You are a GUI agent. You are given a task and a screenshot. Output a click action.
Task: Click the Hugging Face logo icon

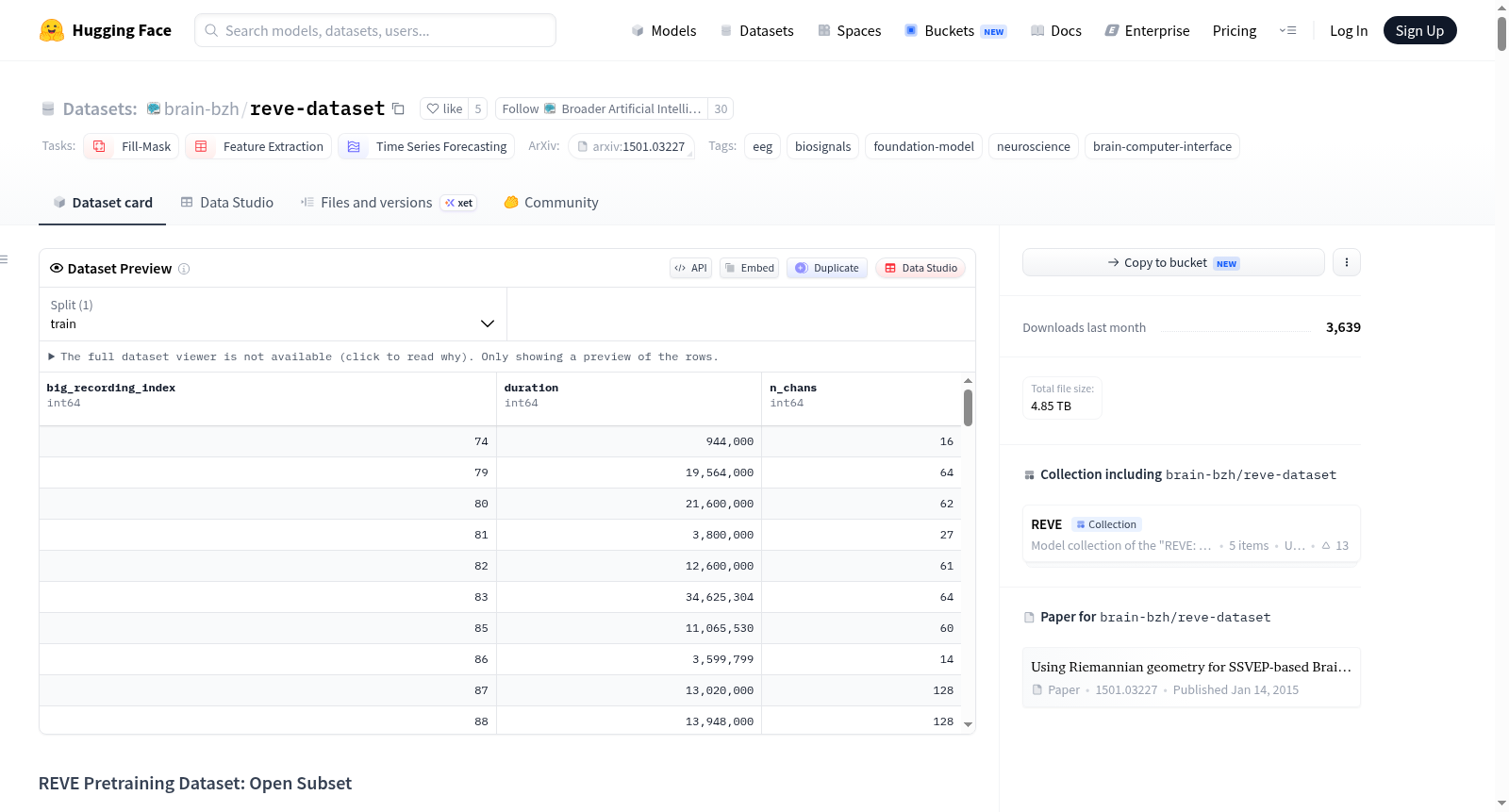coord(52,30)
